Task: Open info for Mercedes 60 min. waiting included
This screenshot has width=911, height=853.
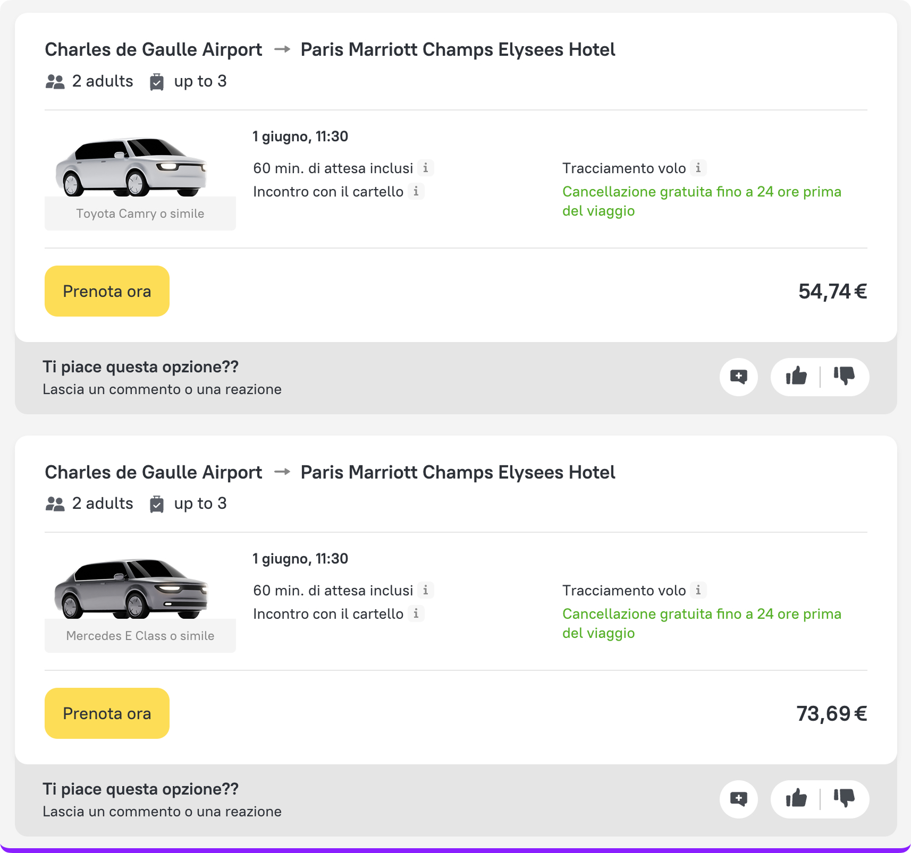Action: [x=425, y=590]
